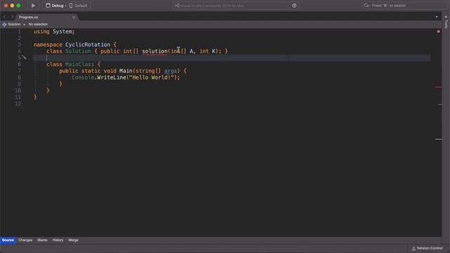Click the WriteLine method call
Viewport: 450px width, 253px height.
click(111, 77)
